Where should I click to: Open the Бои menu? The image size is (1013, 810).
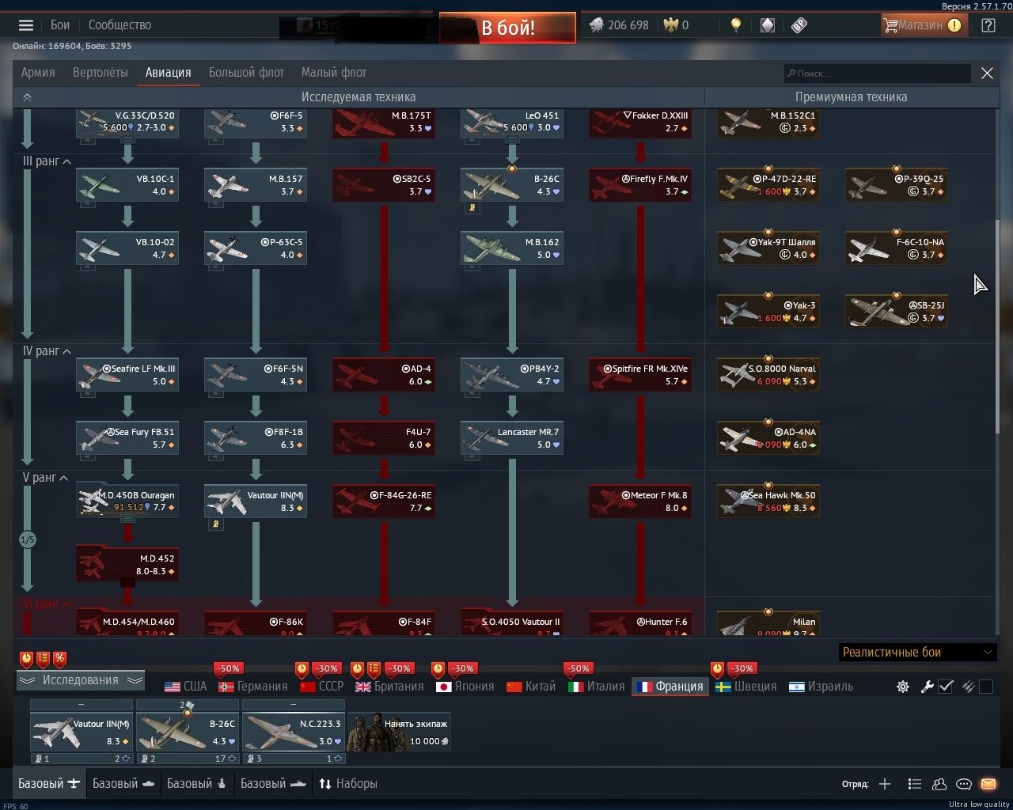(x=60, y=25)
